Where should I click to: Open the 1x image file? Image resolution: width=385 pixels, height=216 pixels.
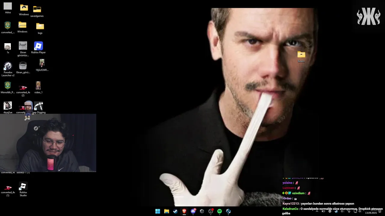[x=8, y=48]
